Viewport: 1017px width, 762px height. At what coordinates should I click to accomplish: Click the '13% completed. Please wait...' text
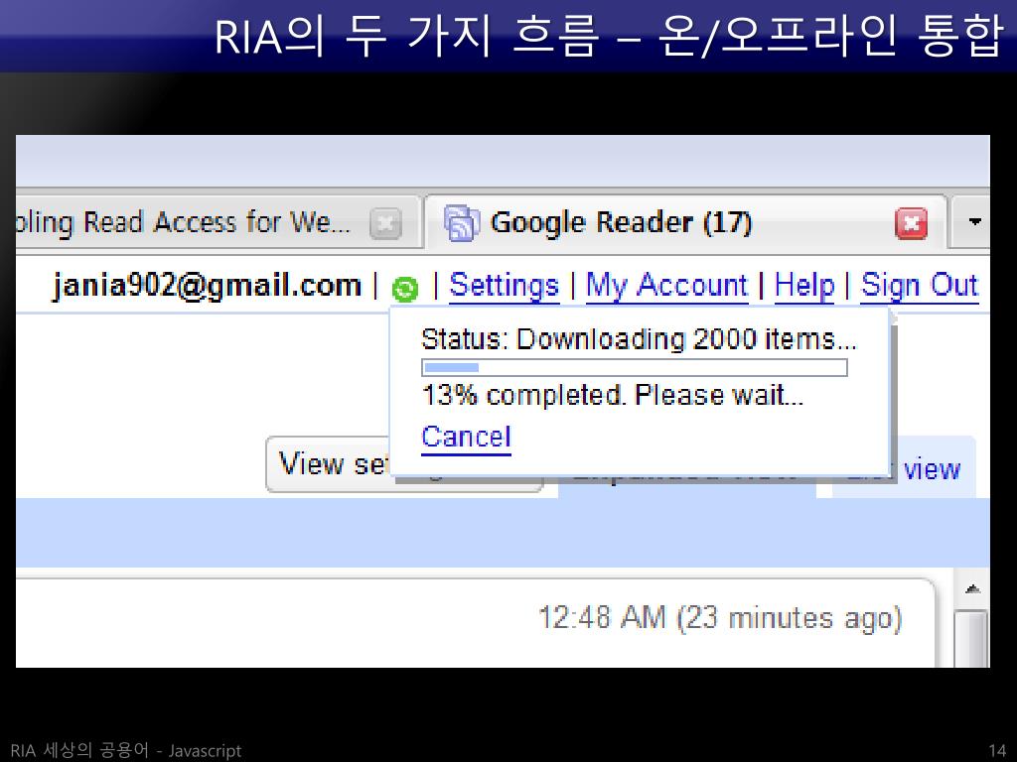pos(612,395)
